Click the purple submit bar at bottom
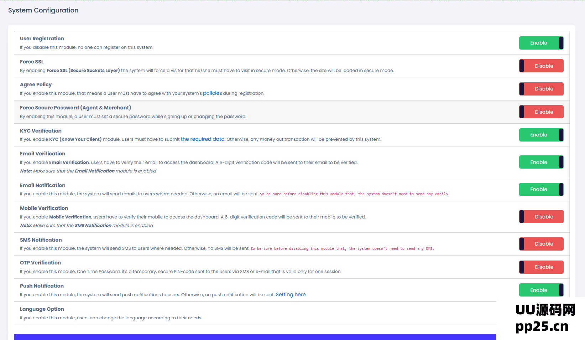This screenshot has width=585, height=340. click(x=255, y=337)
